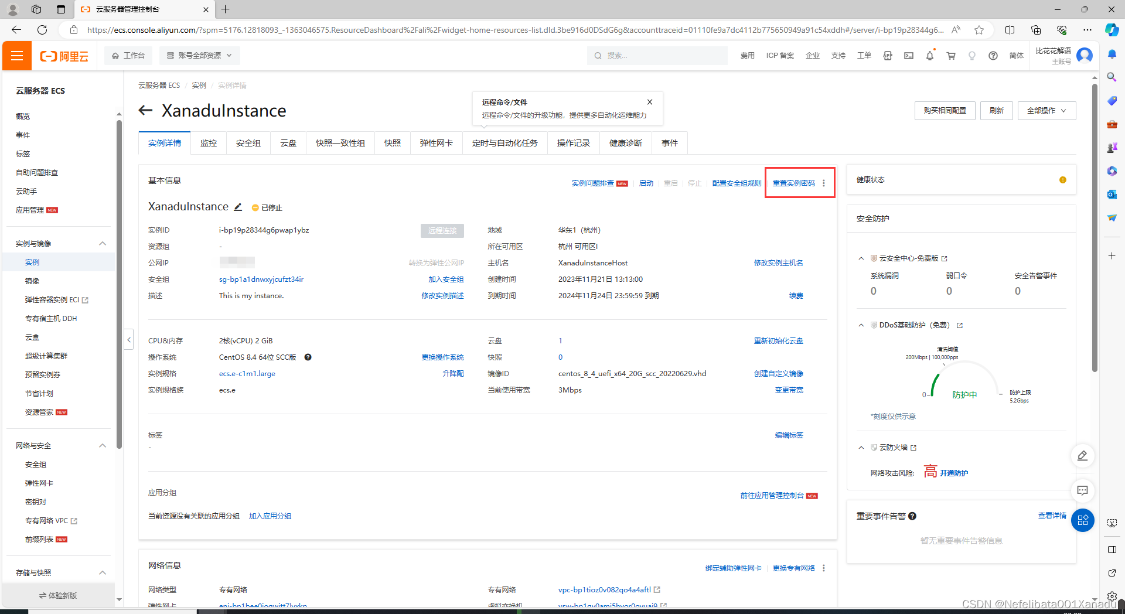Viewport: 1125px width, 614px height.
Task: Click the try new version button
Action: coord(58,596)
